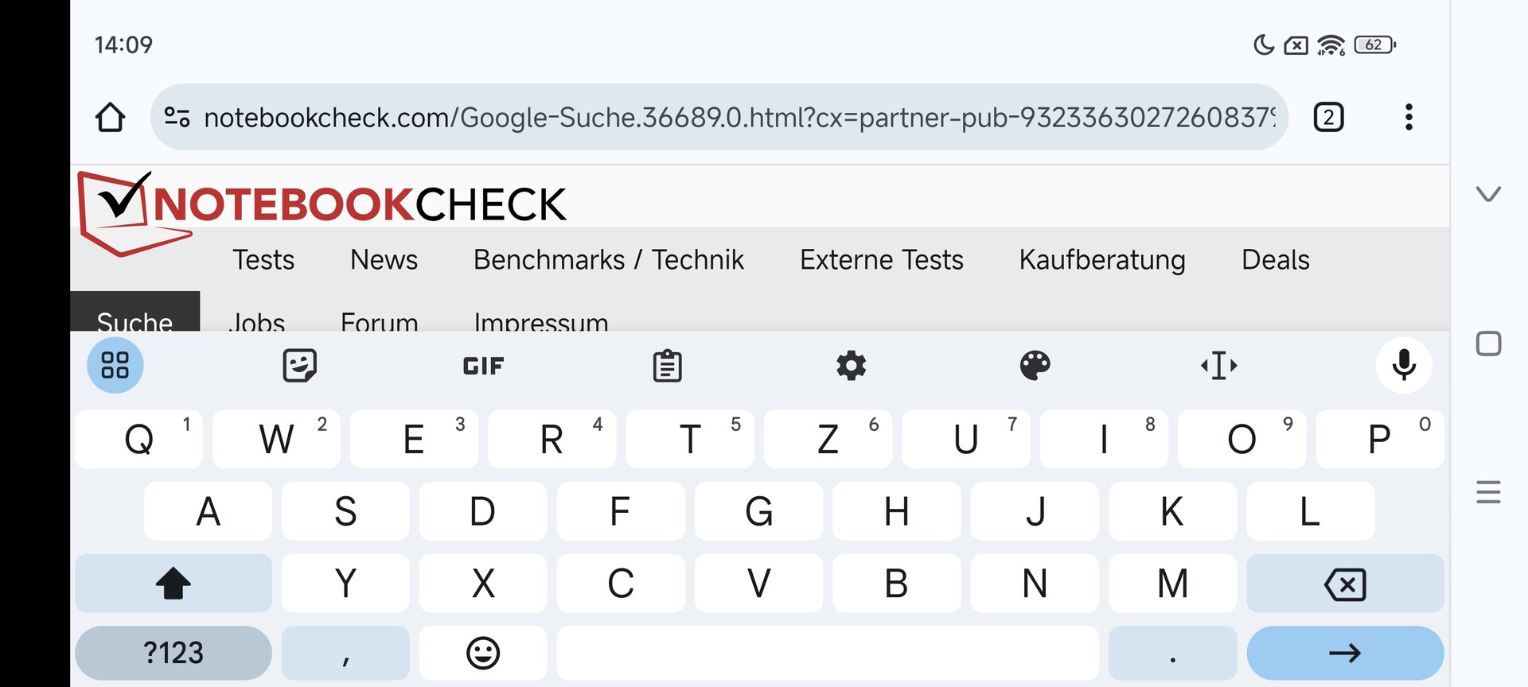Toggle the Shift key
This screenshot has width=1528, height=687.
point(173,584)
